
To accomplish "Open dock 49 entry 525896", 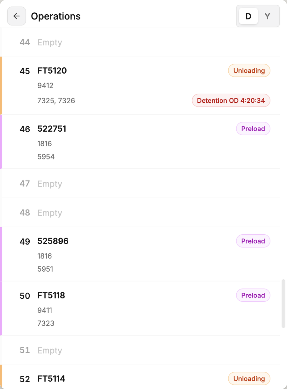I will (140, 254).
